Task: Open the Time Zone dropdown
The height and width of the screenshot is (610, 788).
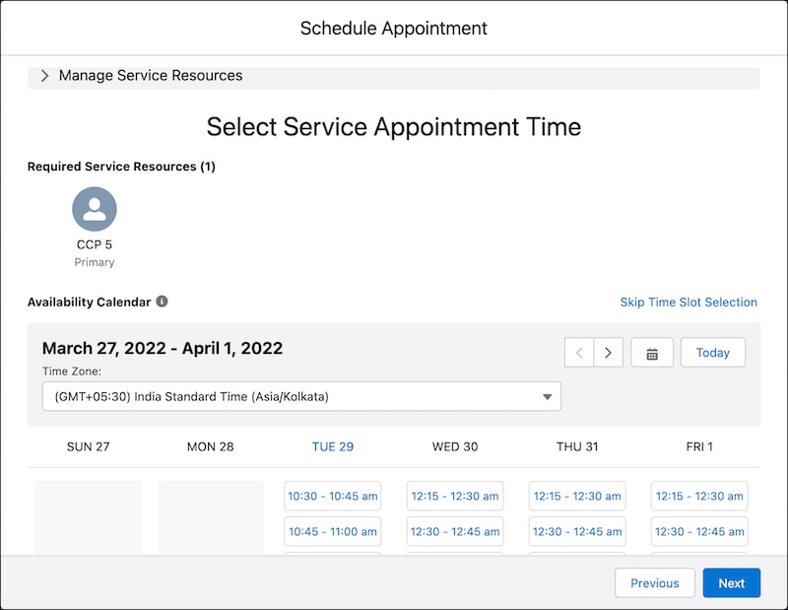Action: click(301, 396)
